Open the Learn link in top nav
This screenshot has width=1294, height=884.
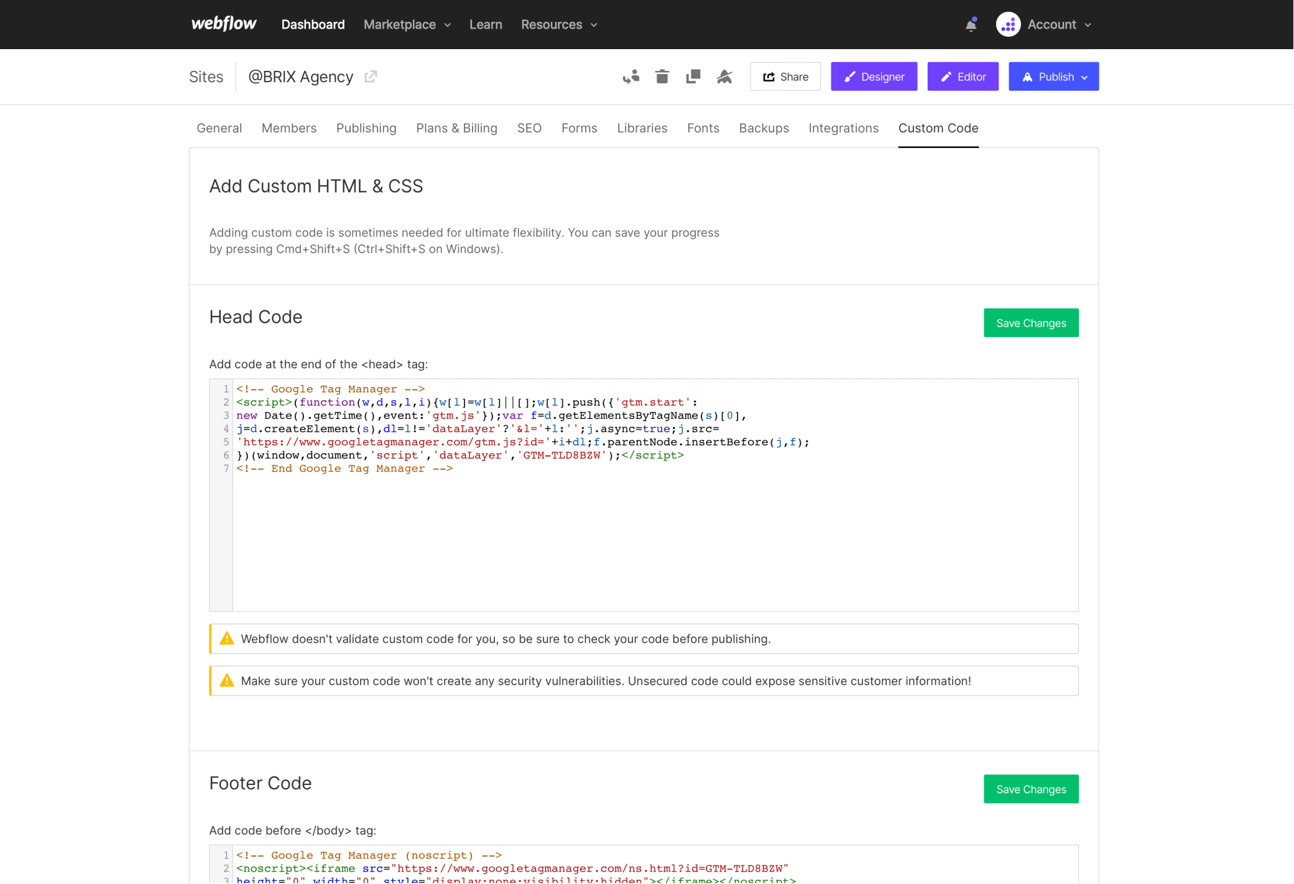(486, 24)
